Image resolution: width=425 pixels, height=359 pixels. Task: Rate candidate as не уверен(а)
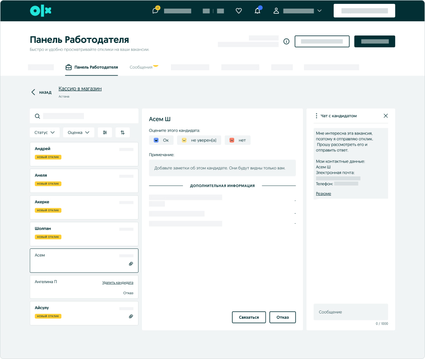[199, 140]
